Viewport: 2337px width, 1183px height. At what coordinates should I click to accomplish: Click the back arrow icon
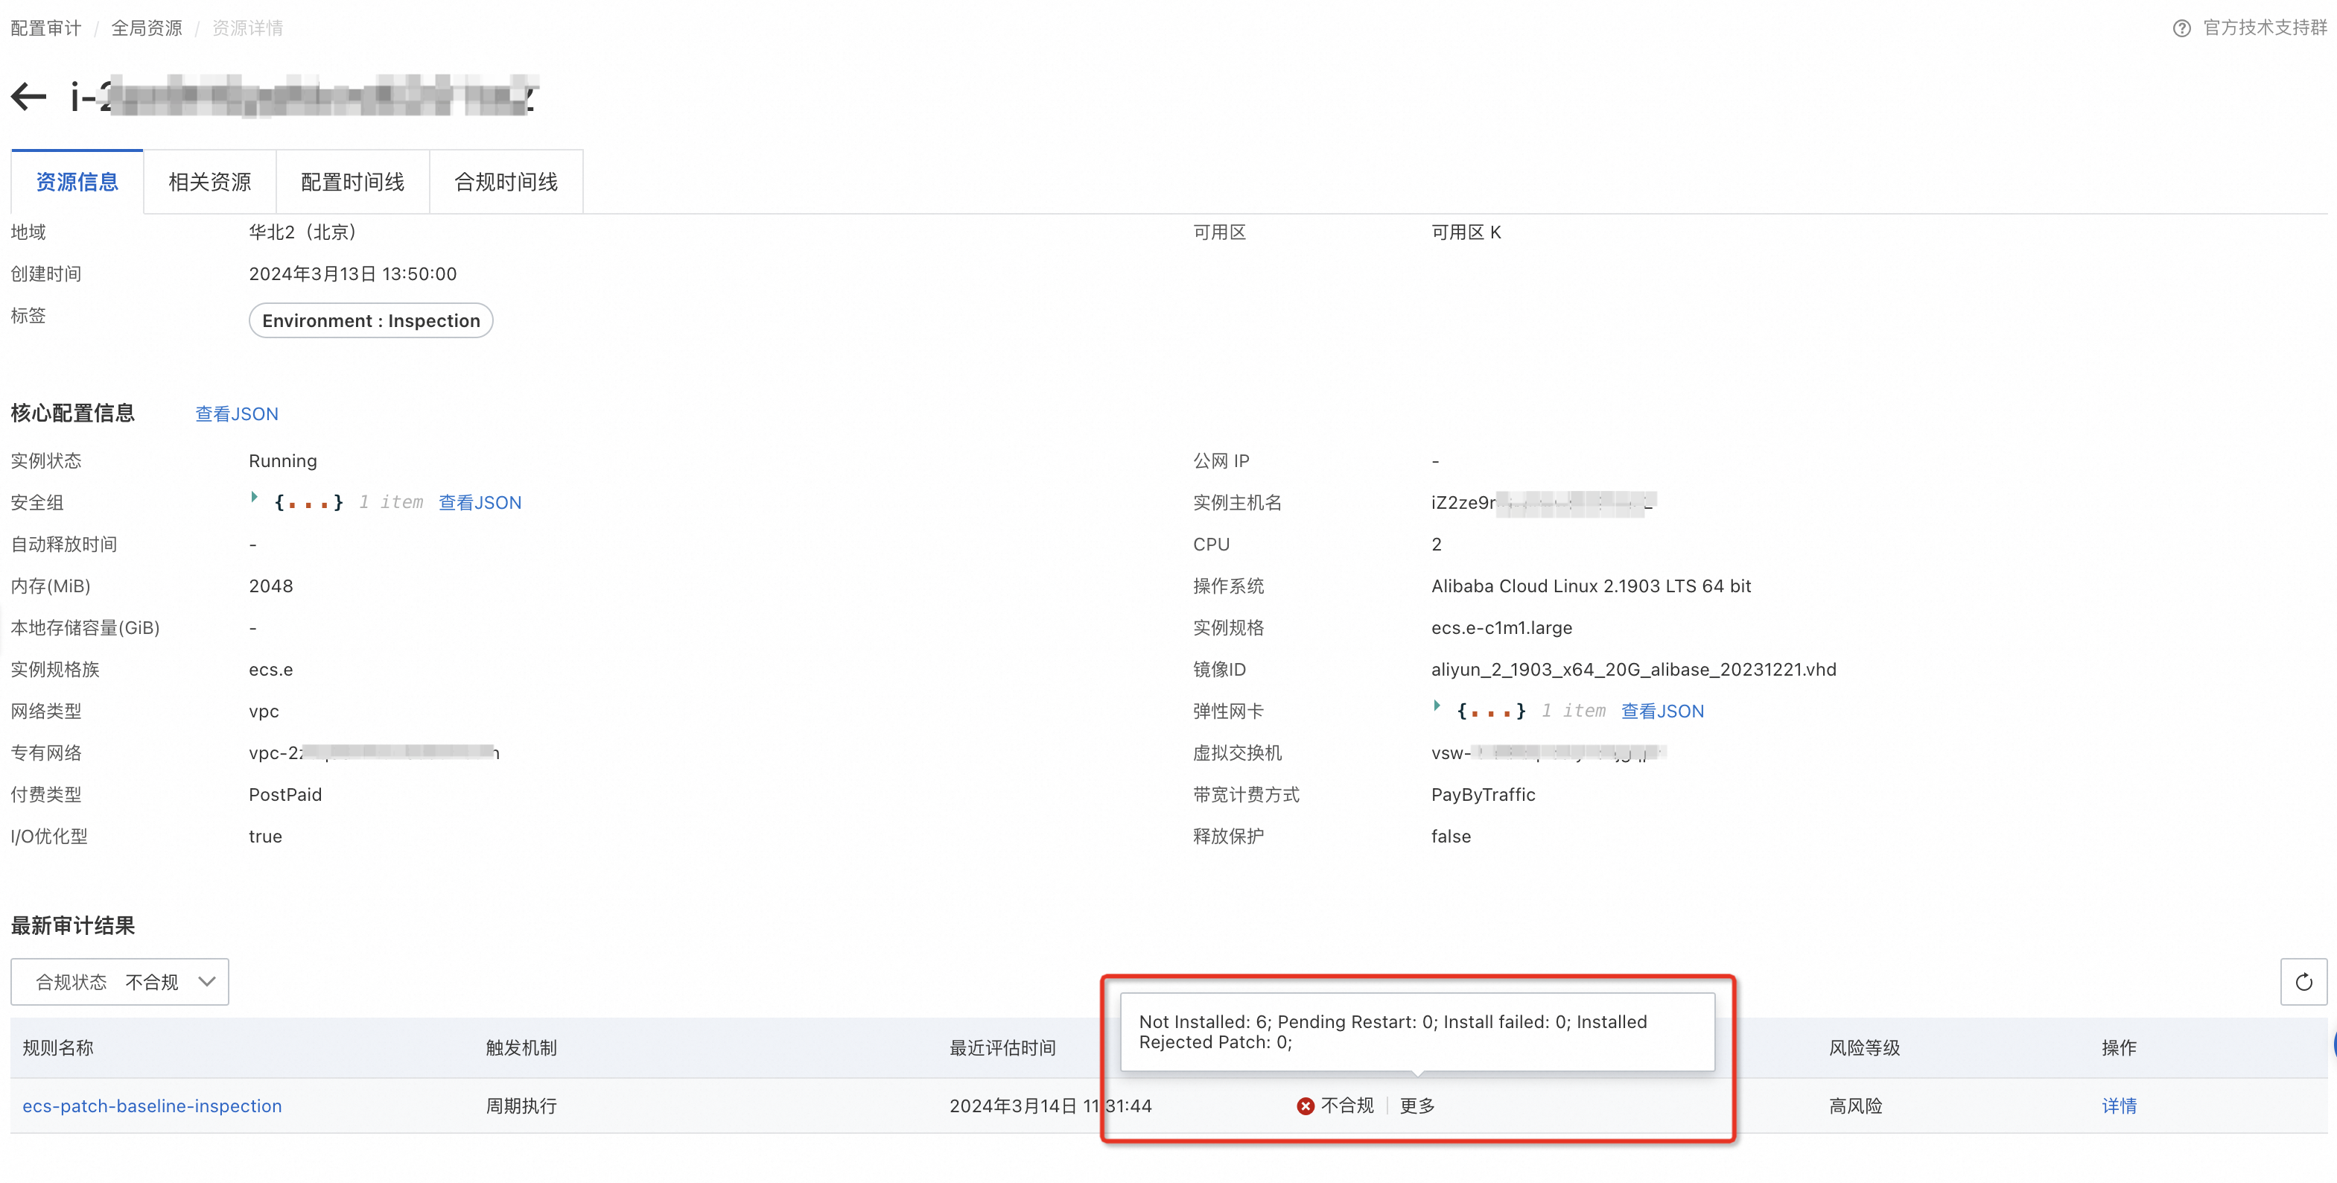(x=29, y=96)
